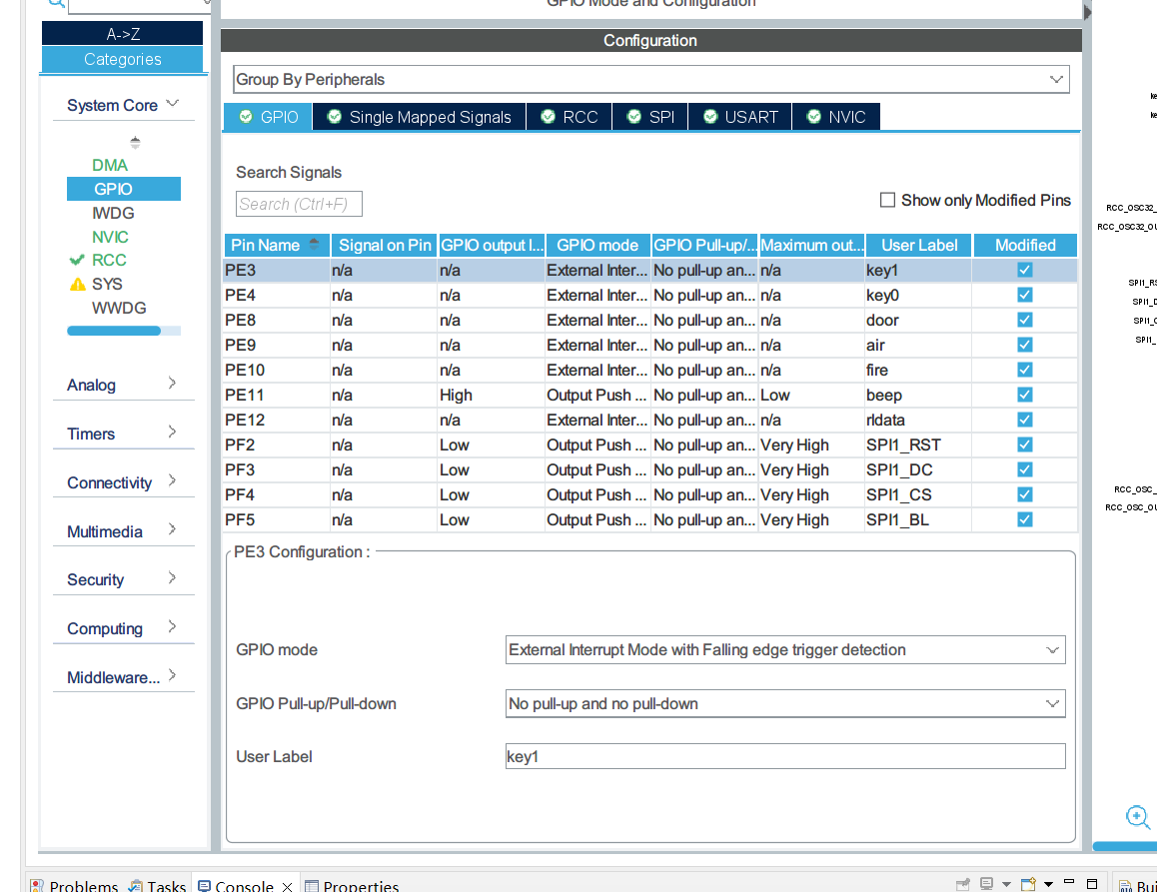Click the A->Z sorting button
Screen dimensions: 1157x892
123,33
